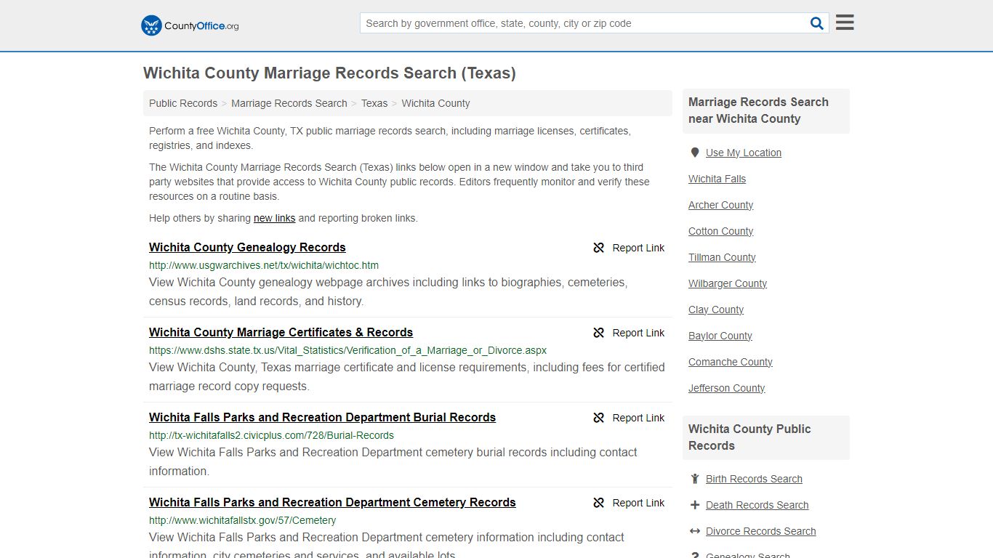Open Tillman County link

pos(722,257)
